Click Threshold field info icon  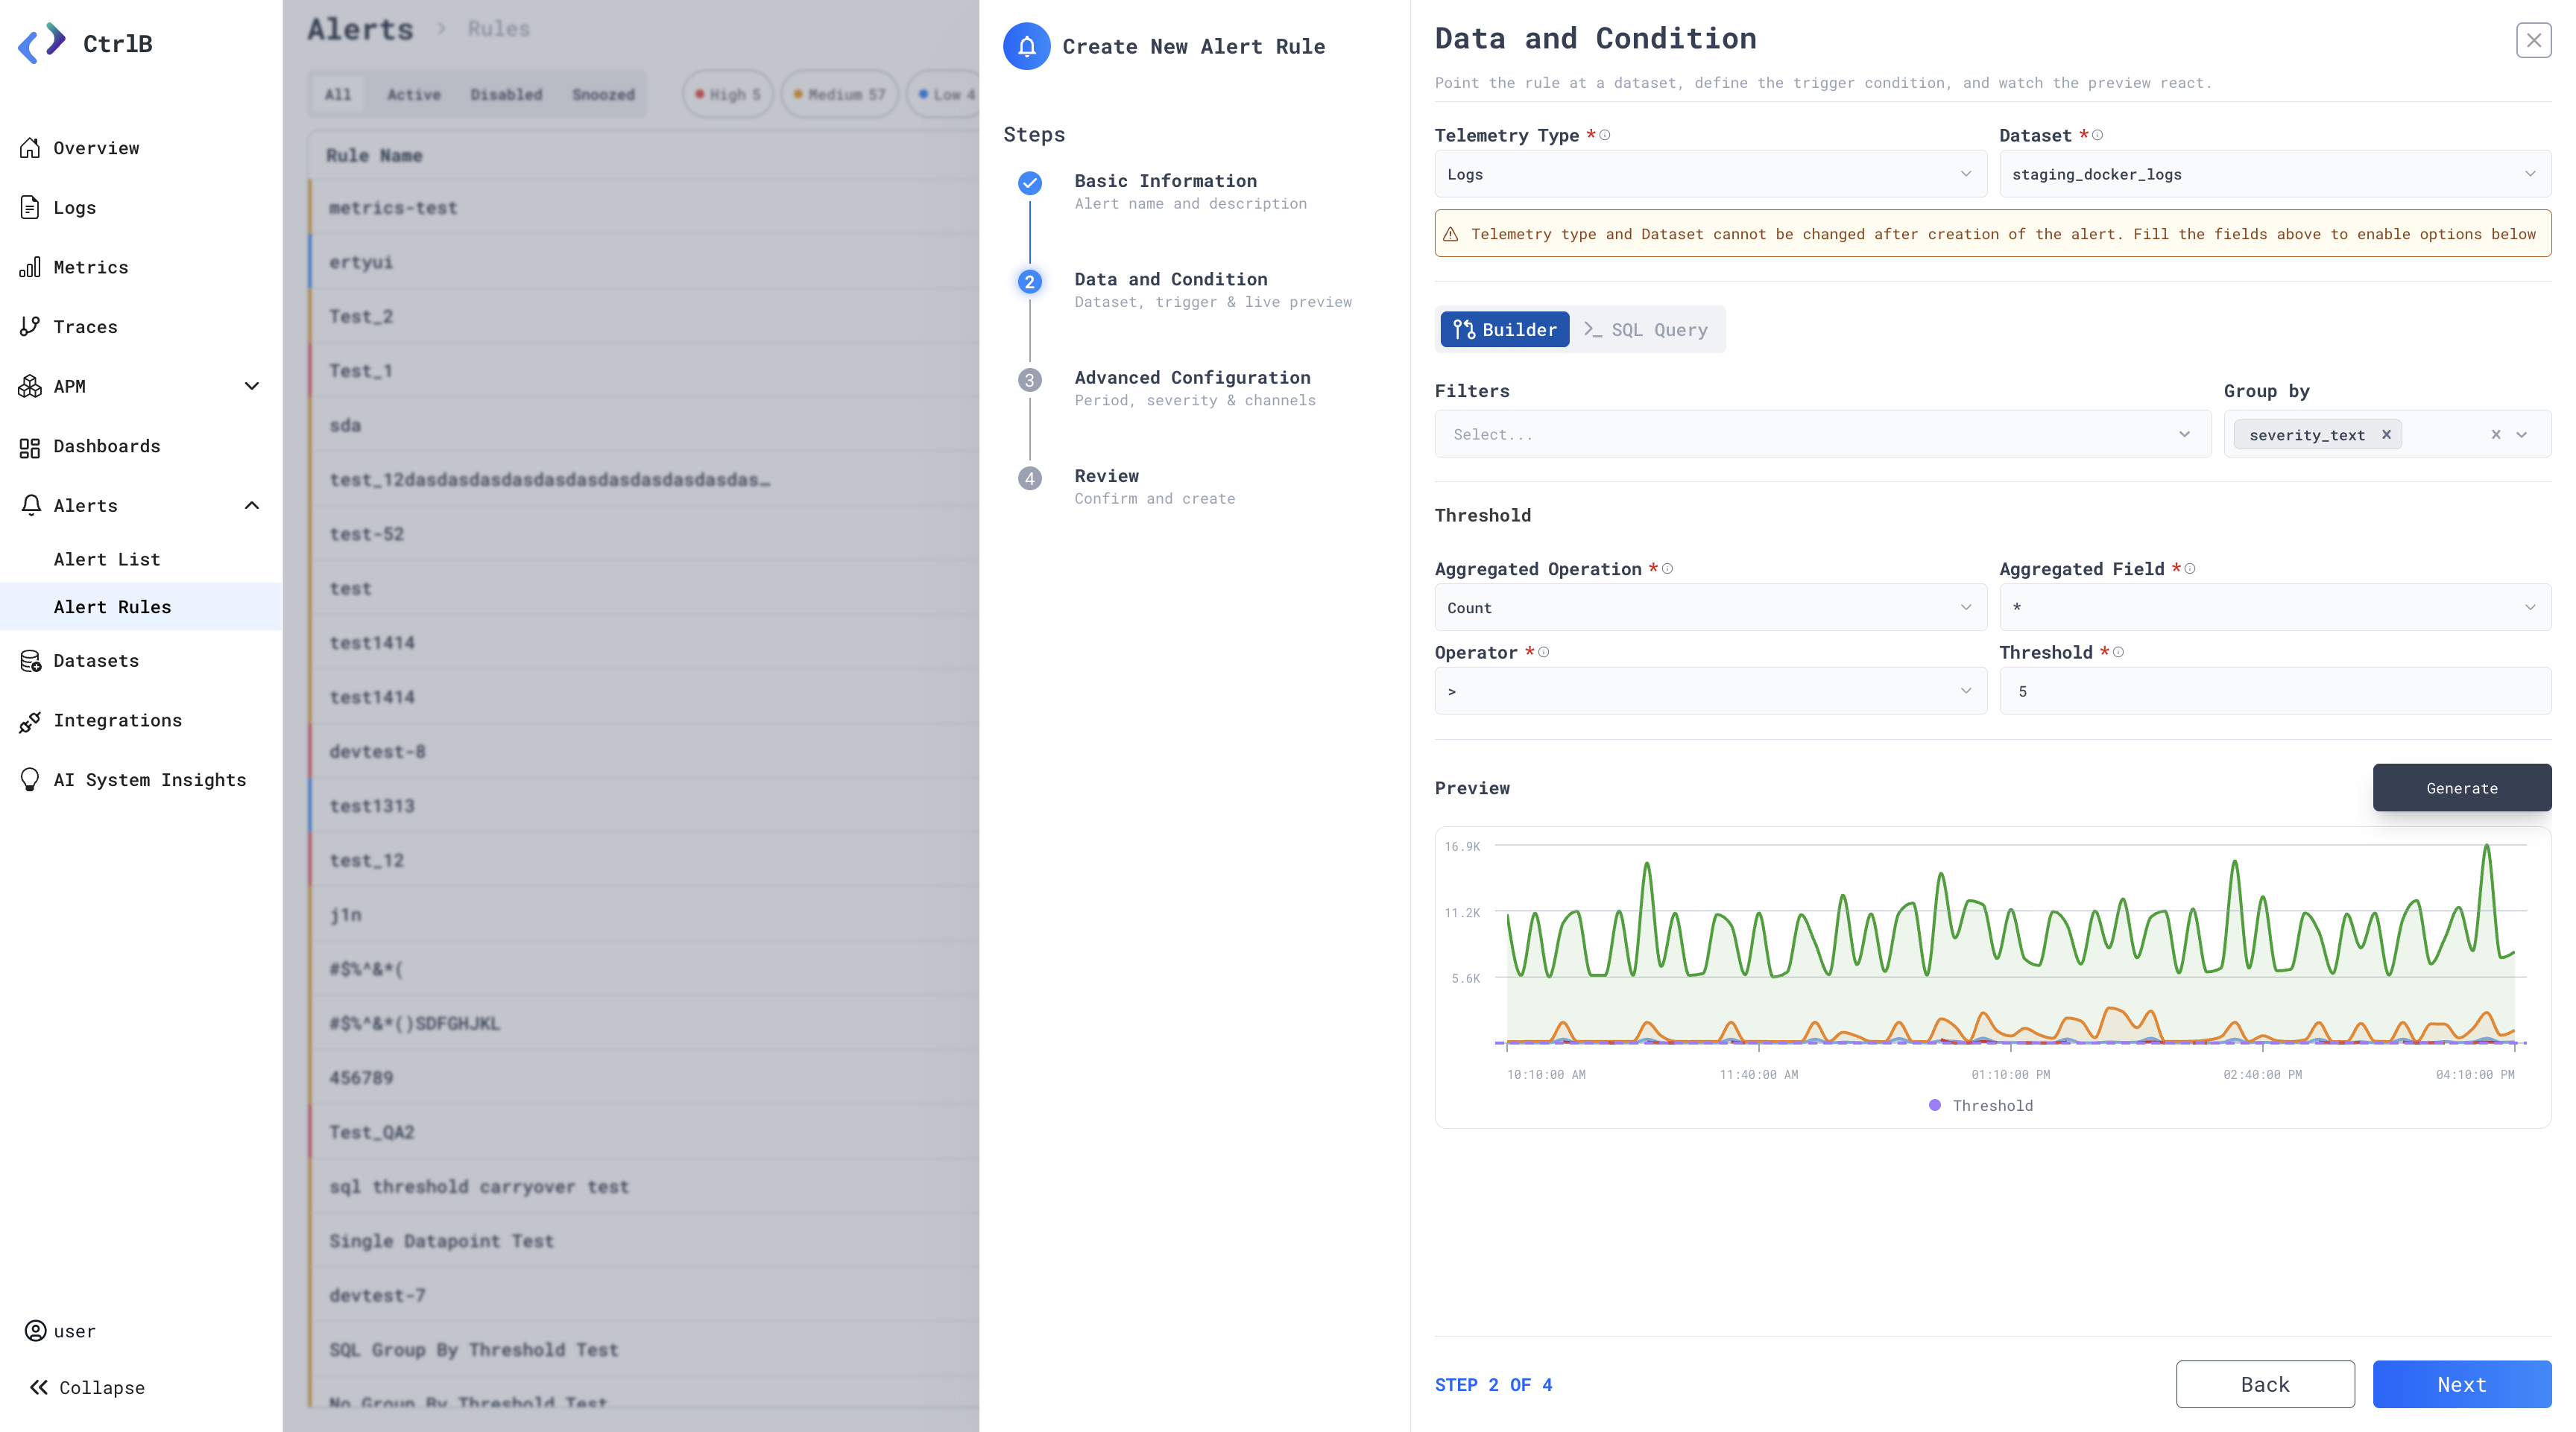[x=2118, y=651]
